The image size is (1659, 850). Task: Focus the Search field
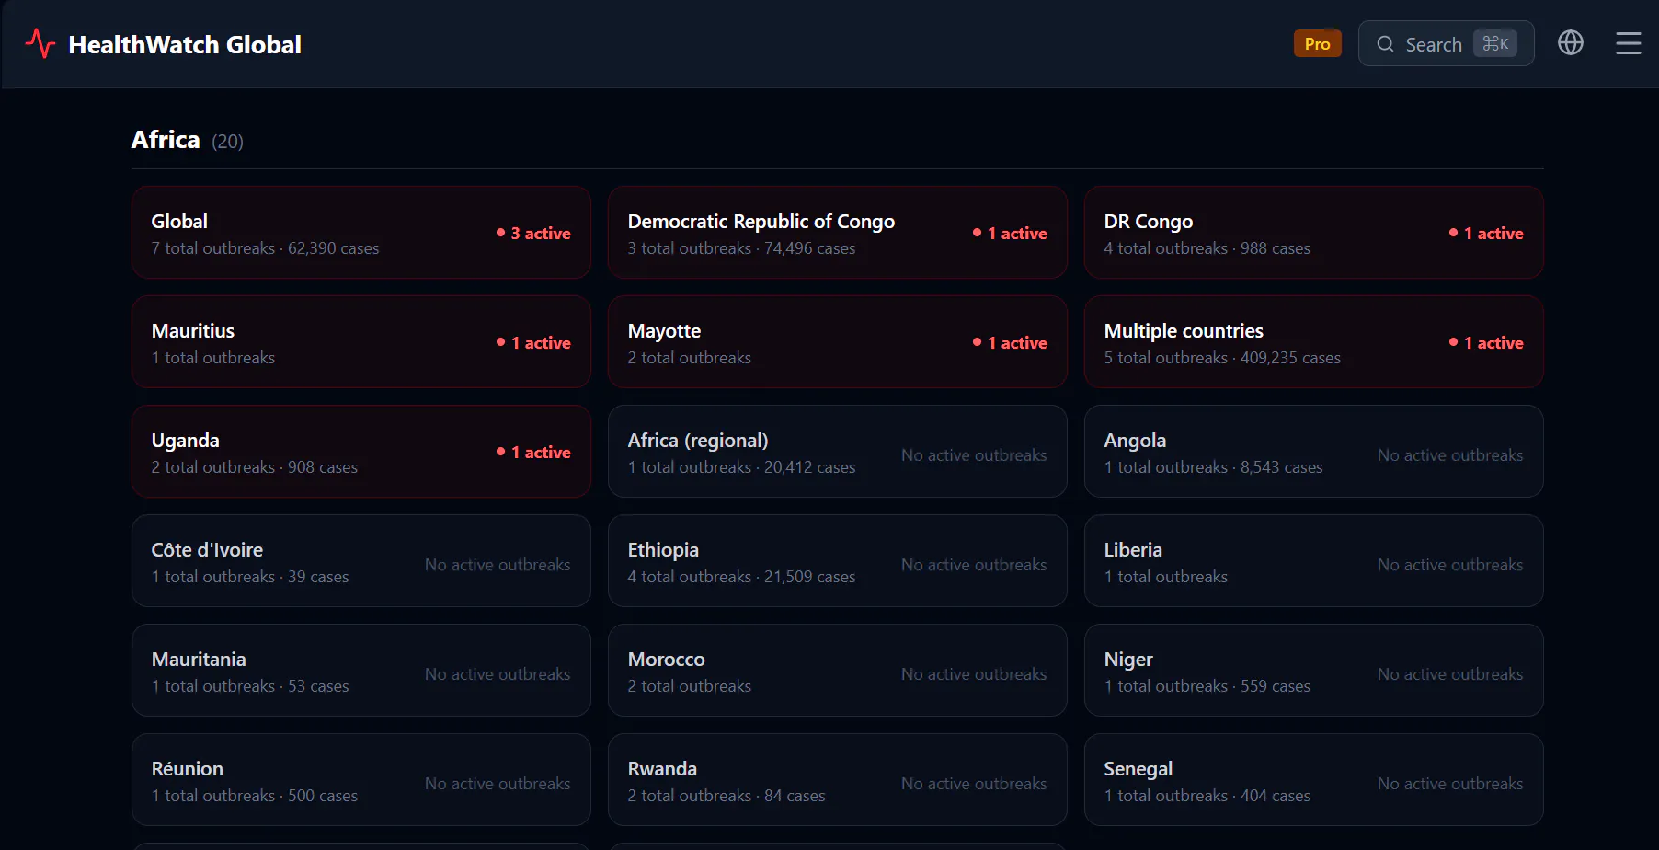1446,43
